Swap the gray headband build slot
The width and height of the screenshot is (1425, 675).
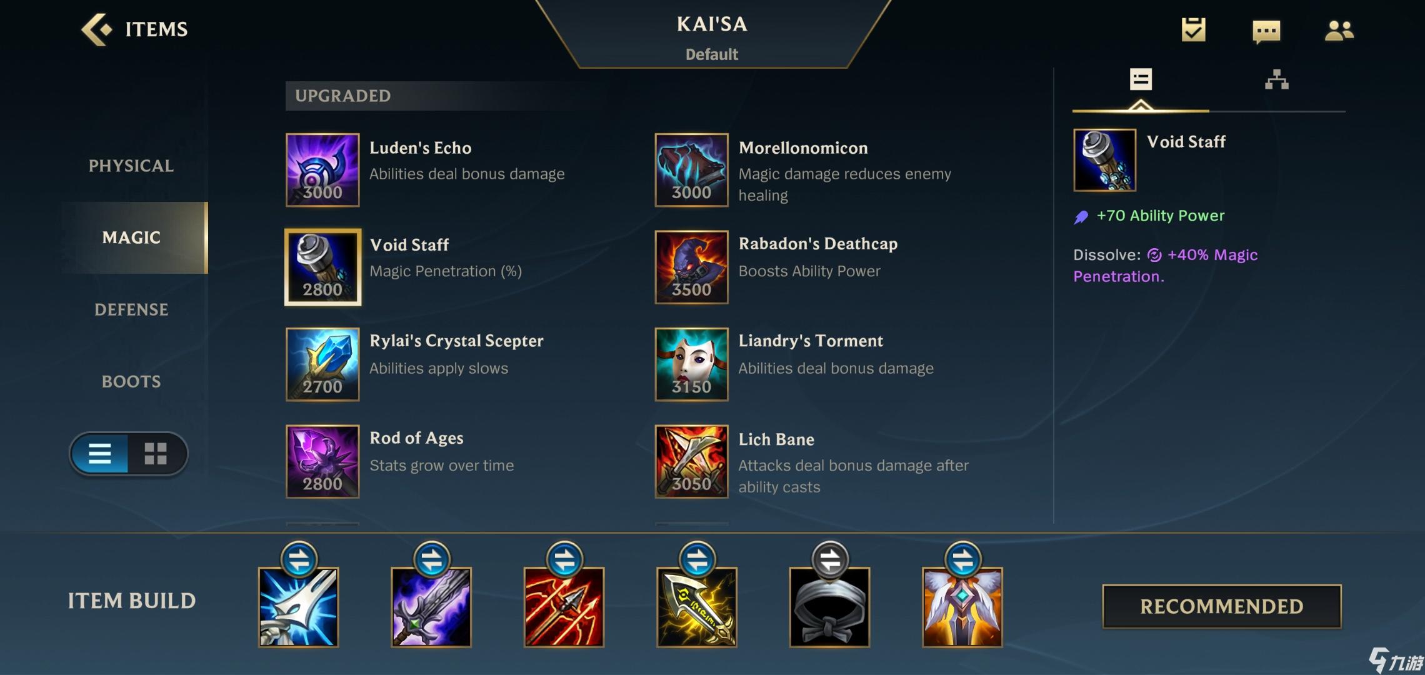(x=830, y=559)
